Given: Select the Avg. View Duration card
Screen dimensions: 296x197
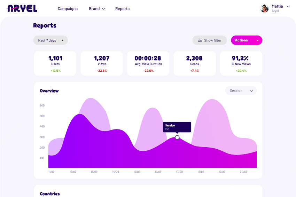Looking at the screenshot, I should click(148, 63).
